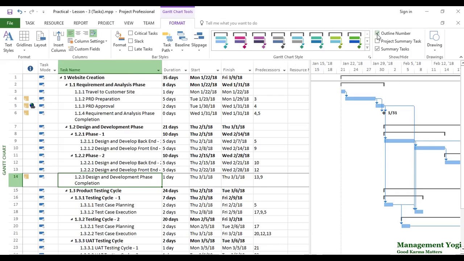Undo the last action
This screenshot has height=261, width=464.
click(x=20, y=12)
